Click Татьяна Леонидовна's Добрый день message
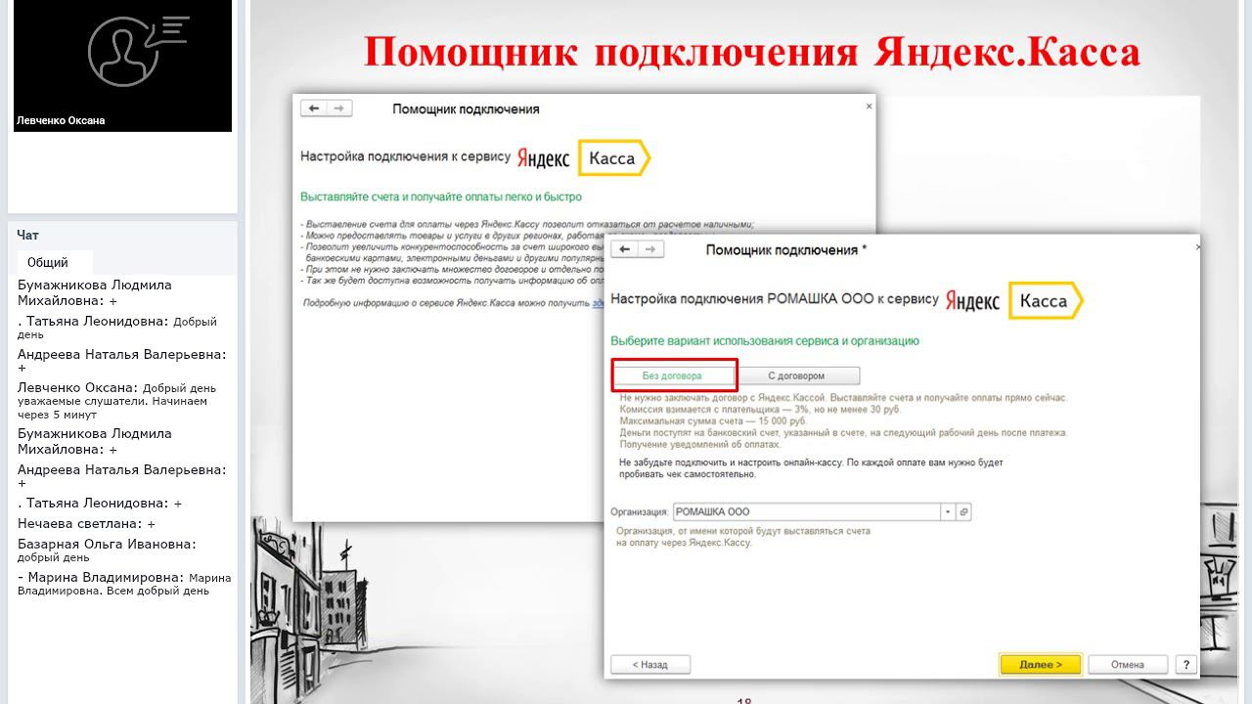 pyautogui.click(x=117, y=328)
